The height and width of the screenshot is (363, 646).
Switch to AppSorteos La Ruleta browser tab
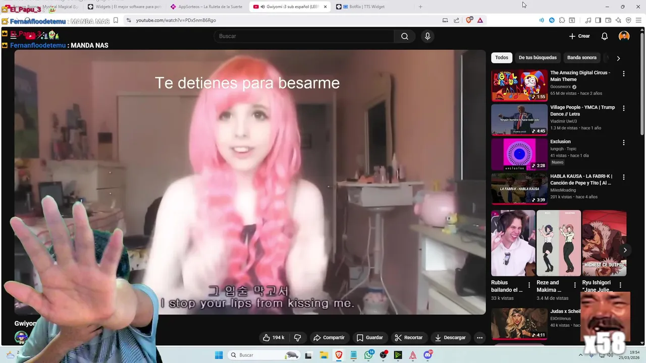click(x=207, y=7)
